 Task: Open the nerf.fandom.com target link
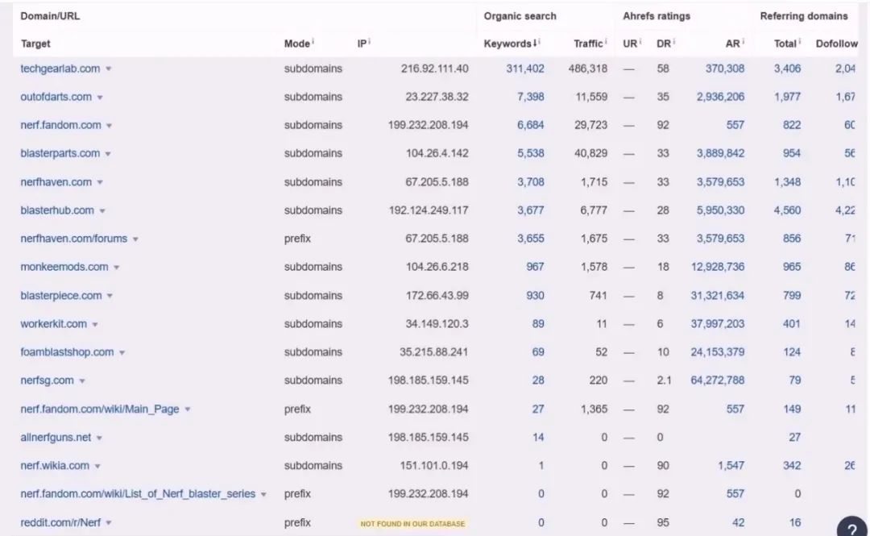point(60,125)
